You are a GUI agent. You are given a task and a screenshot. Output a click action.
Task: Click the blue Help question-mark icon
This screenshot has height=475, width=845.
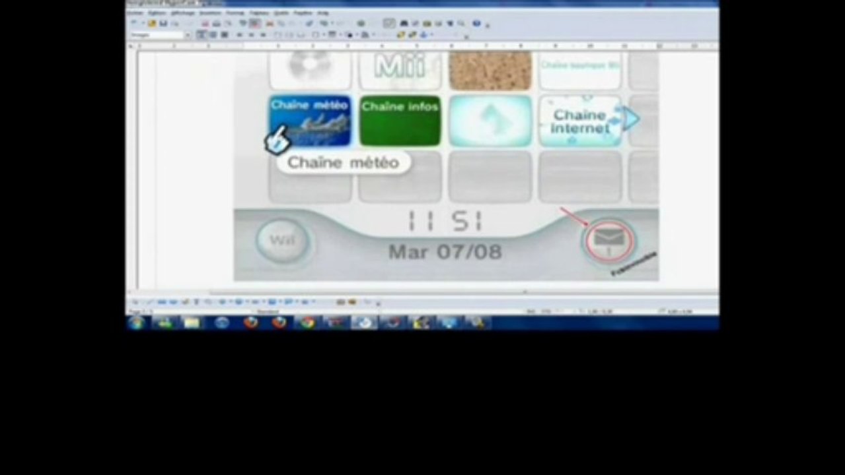click(476, 24)
